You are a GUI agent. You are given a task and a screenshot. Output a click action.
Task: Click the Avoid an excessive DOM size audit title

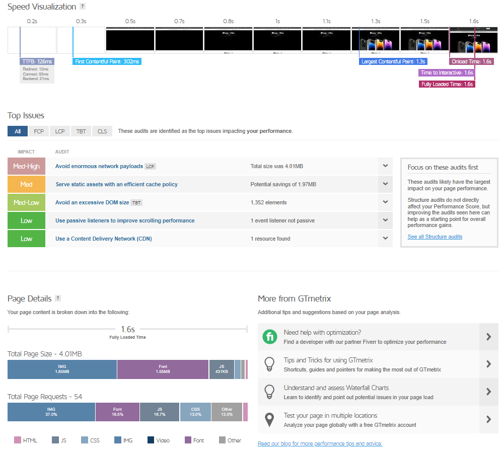click(x=92, y=202)
